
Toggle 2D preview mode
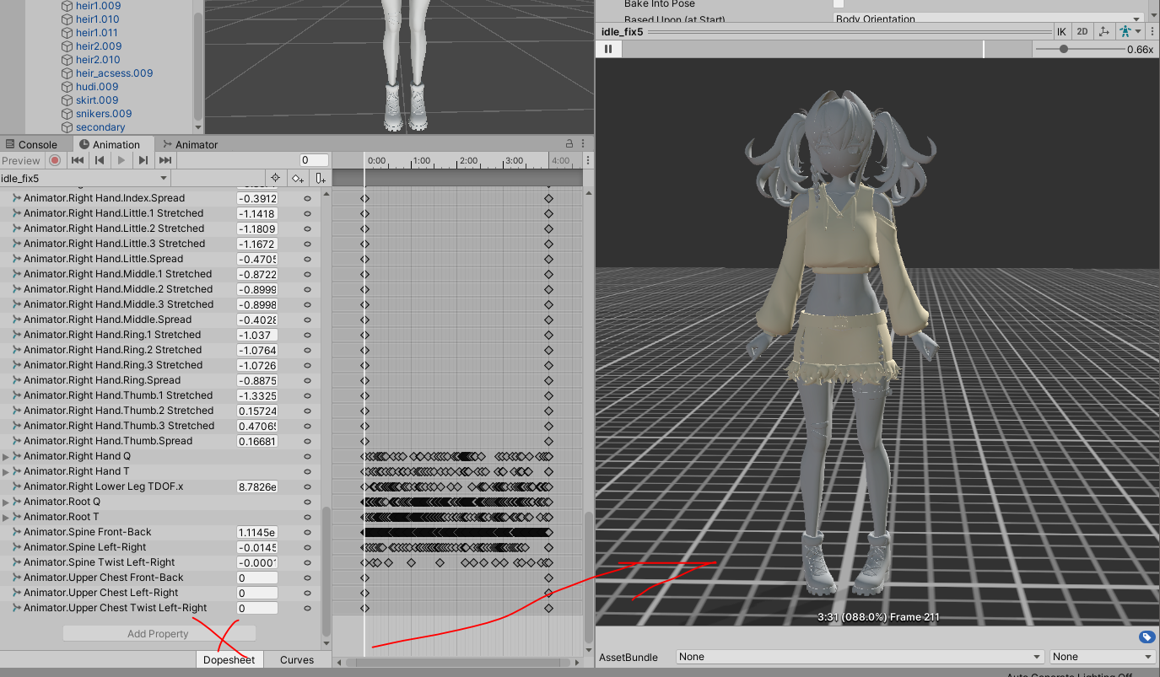pos(1082,31)
